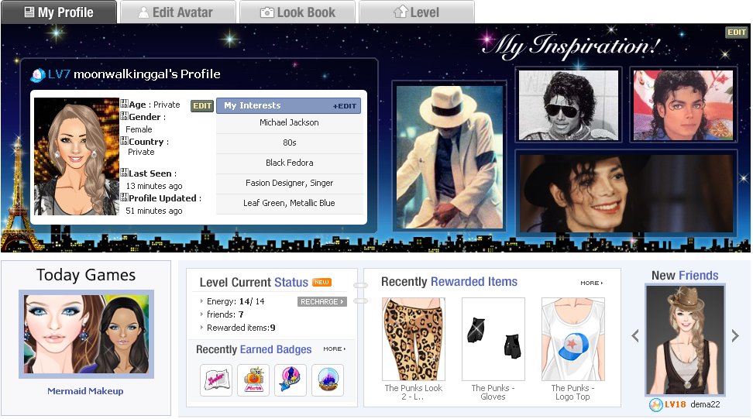Click the Level Current Status heading
753x419 pixels.
pos(253,282)
